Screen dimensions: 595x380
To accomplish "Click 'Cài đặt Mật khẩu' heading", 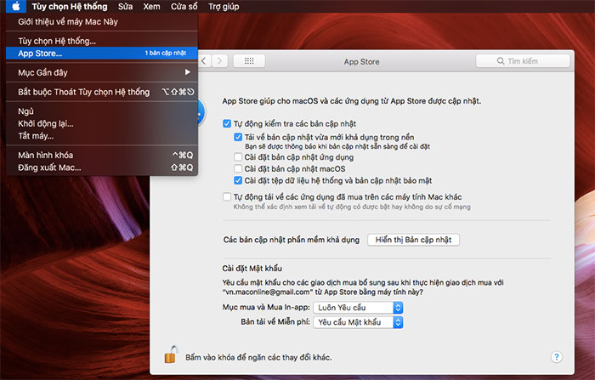I will [x=252, y=269].
